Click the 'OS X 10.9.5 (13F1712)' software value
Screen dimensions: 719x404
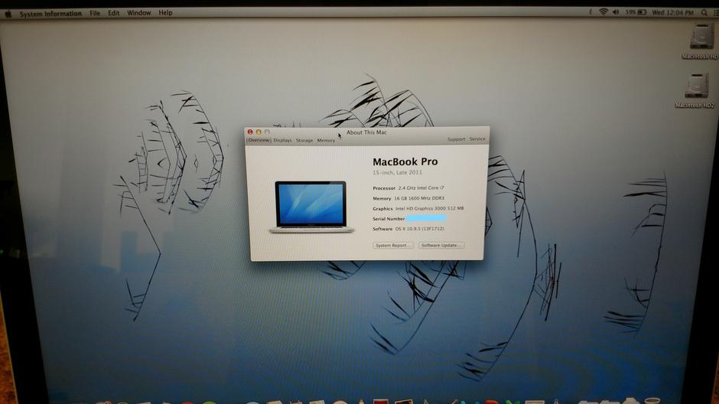tap(420, 228)
